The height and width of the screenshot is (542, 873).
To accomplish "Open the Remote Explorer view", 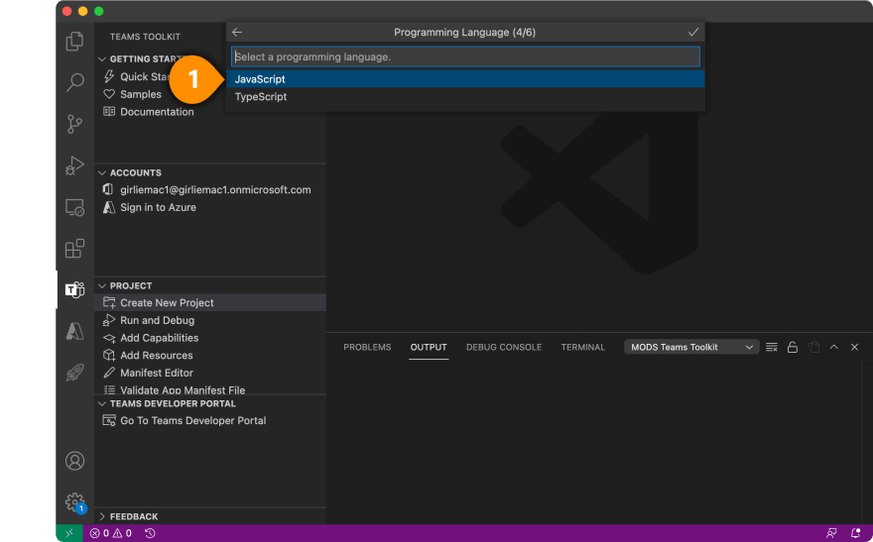I will [74, 207].
